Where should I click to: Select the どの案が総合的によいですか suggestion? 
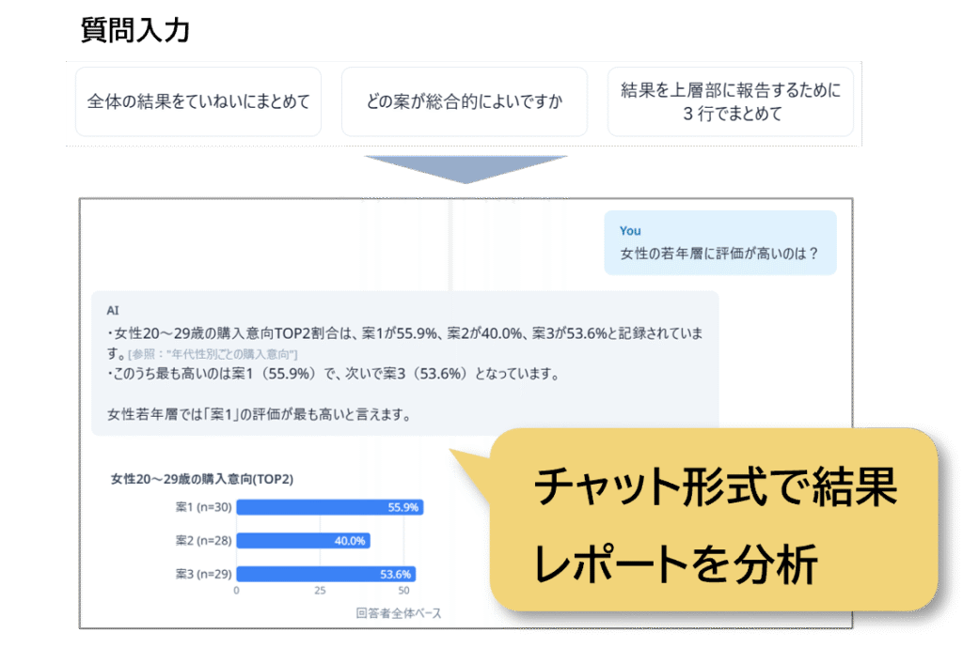click(465, 101)
